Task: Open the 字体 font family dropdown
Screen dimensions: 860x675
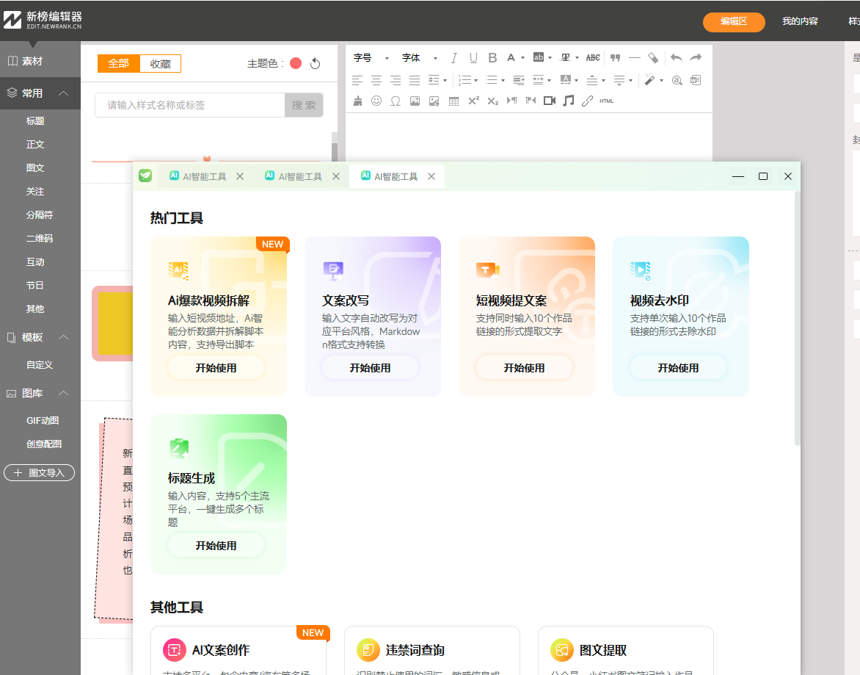Action: 419,58
